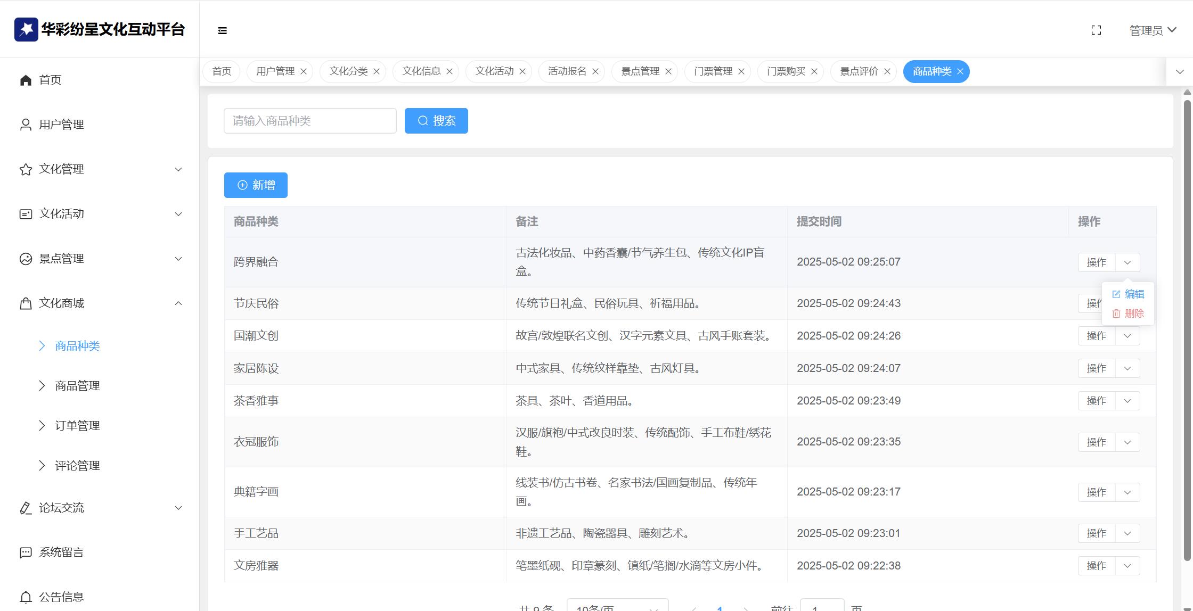Expand 文化管理 sidebar submenu
This screenshot has height=611, width=1193.
point(178,169)
